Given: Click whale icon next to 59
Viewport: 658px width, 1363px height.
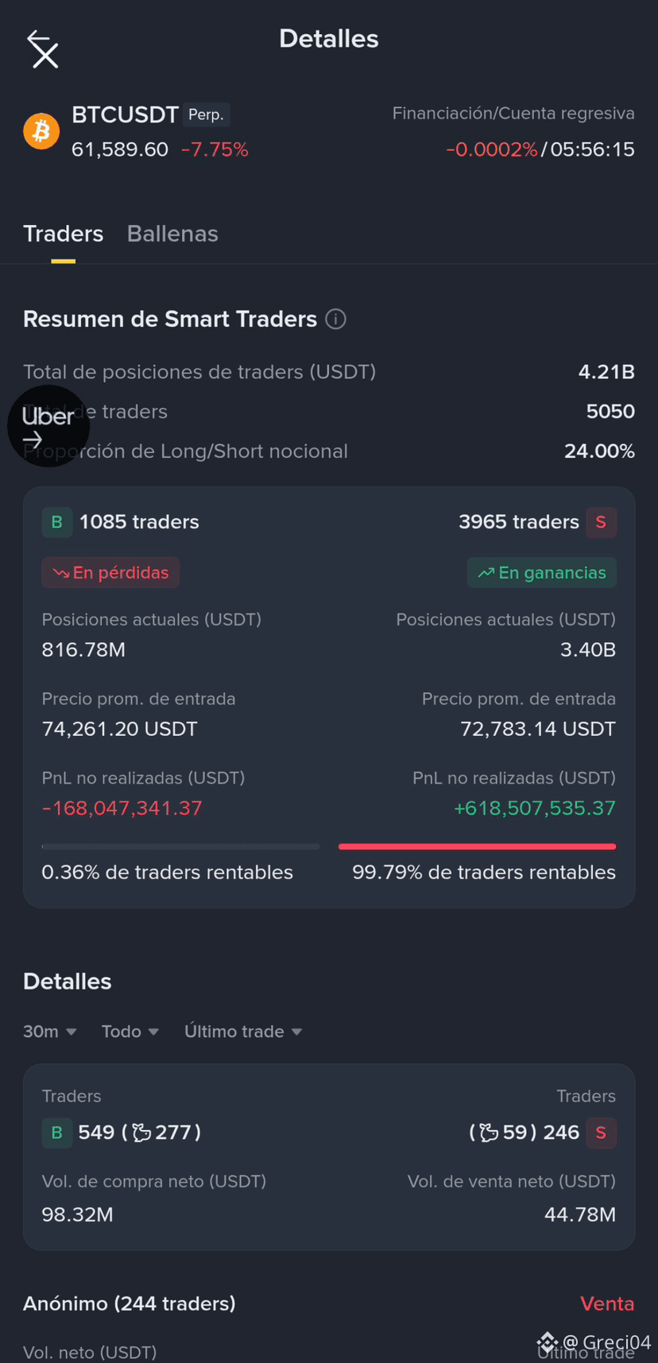Looking at the screenshot, I should click(490, 1133).
